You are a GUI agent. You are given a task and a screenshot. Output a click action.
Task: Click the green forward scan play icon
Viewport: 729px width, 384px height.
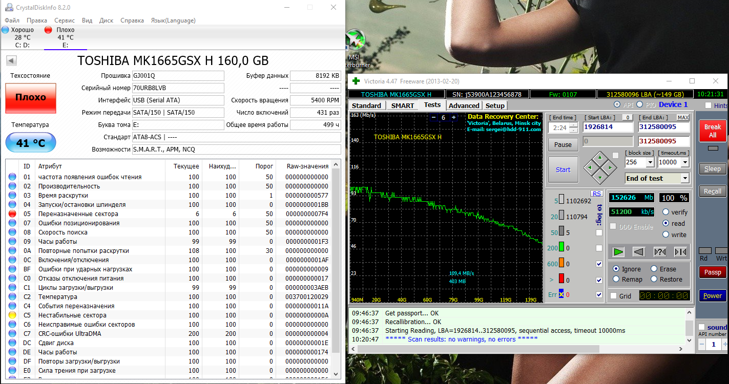pos(618,251)
